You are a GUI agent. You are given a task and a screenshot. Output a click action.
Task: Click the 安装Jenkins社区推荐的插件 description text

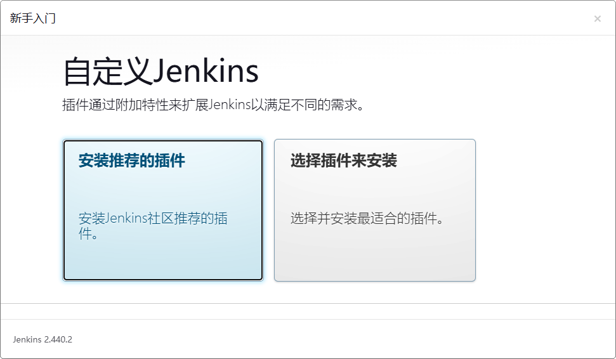point(153,226)
